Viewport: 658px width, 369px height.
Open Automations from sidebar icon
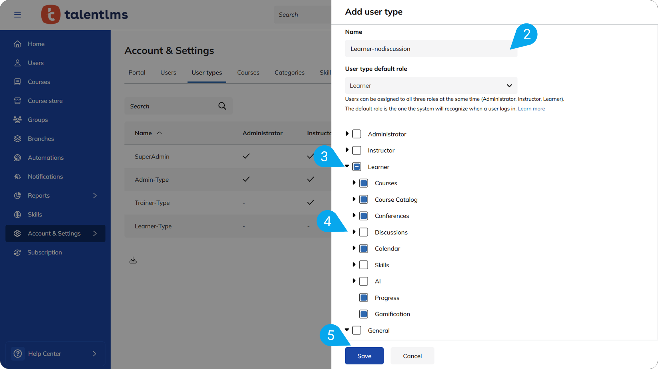17,158
